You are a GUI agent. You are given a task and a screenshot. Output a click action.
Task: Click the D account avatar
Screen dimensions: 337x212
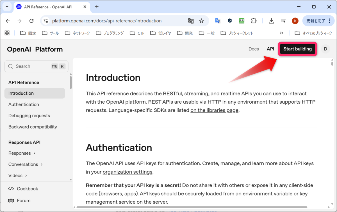coord(325,49)
